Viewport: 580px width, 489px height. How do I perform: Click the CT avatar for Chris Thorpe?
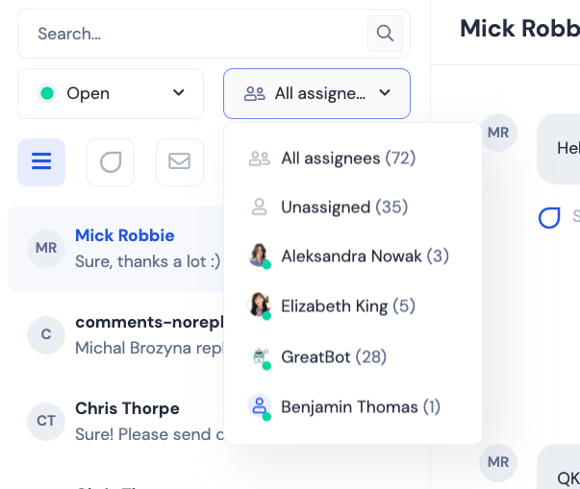[x=46, y=422]
